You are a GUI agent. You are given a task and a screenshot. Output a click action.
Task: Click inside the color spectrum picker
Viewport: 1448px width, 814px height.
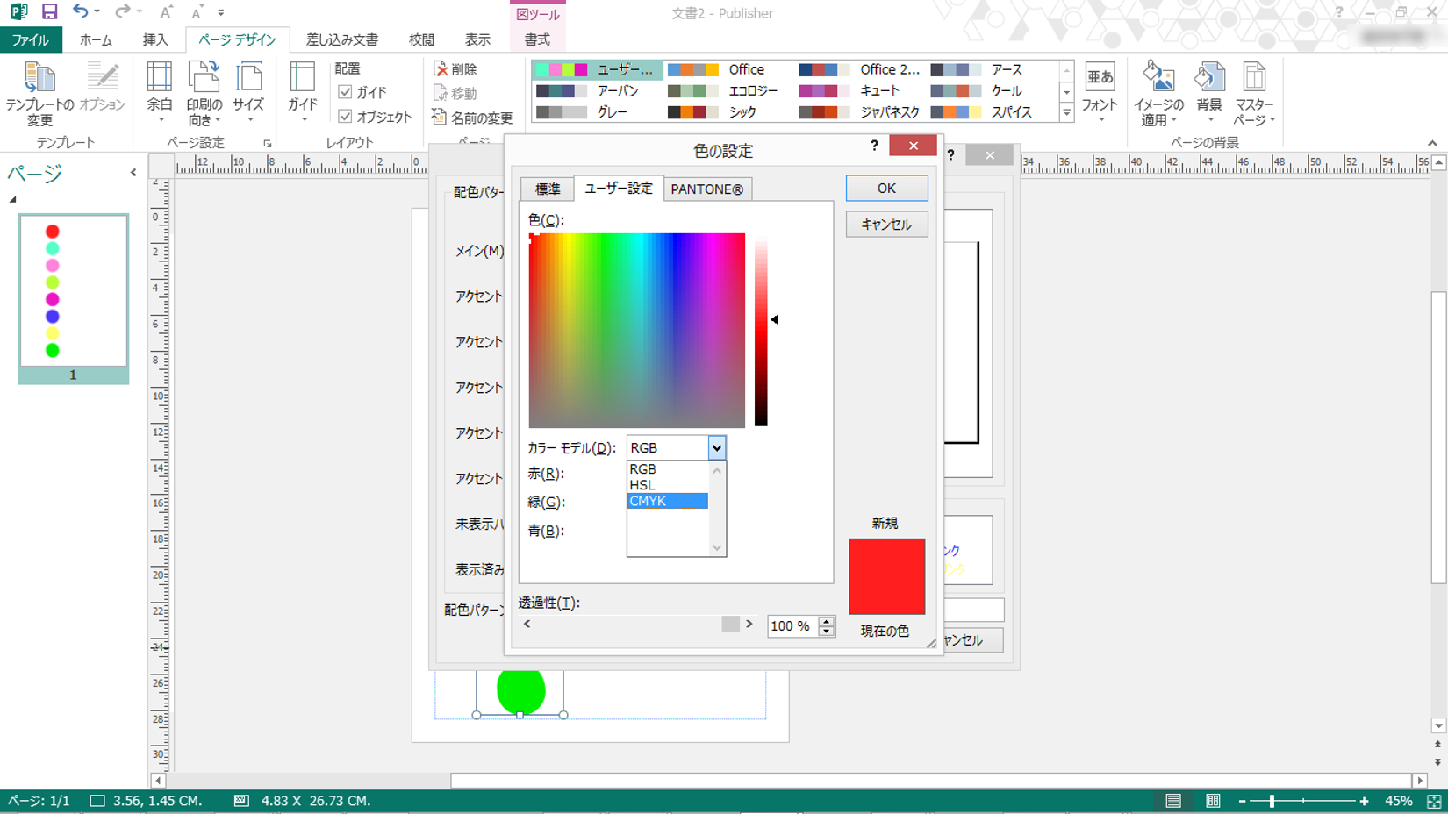coord(636,330)
